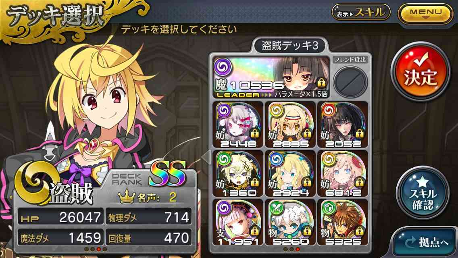Select the card with value 2448
The image size is (458, 258).
(x=238, y=125)
